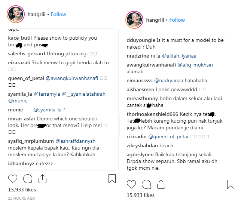This screenshot has width=238, height=203.
Task: Share the right post via share icon
Action: pyautogui.click(x=161, y=184)
